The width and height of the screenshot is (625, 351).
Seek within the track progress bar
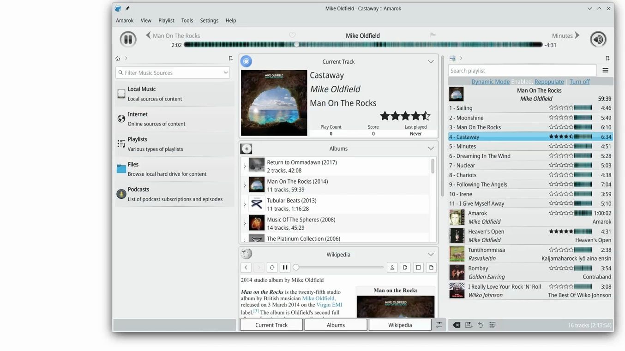click(x=363, y=45)
